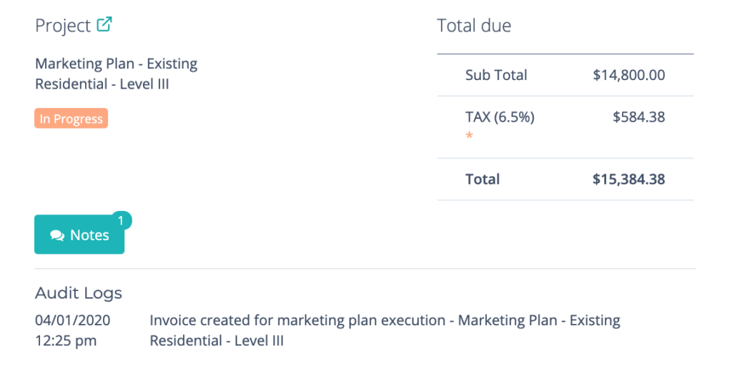732x371 pixels.
Task: Click the bold Total label
Action: click(483, 179)
